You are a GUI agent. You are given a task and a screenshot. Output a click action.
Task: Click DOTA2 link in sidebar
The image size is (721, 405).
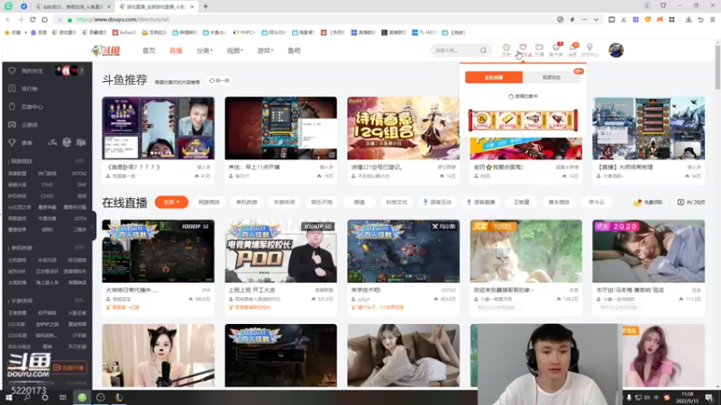79,174
